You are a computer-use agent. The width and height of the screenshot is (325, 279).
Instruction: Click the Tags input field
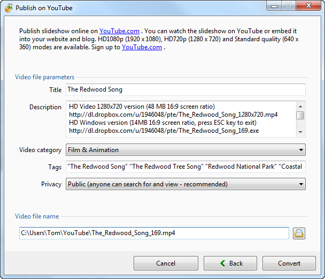coord(185,167)
